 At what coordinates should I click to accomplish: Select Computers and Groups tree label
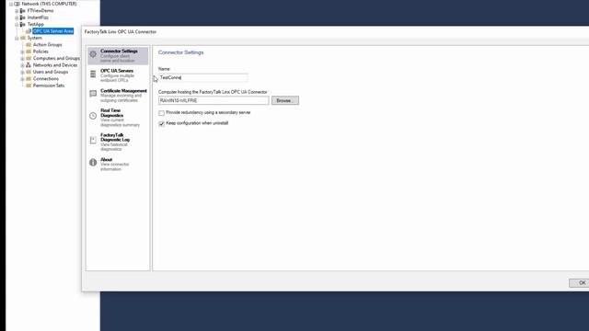[x=56, y=59]
